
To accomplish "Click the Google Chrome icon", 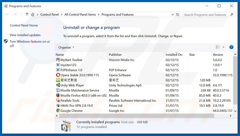I will (x=58, y=110).
